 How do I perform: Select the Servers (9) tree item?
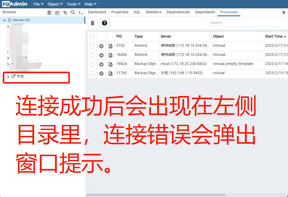pyautogui.click(x=42, y=20)
